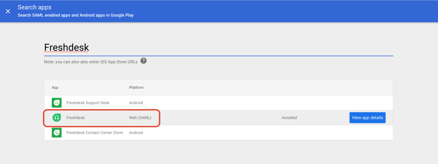This screenshot has width=438, height=164.
Task: Click the Freshdesk Web (SAML) app icon
Action: click(57, 118)
